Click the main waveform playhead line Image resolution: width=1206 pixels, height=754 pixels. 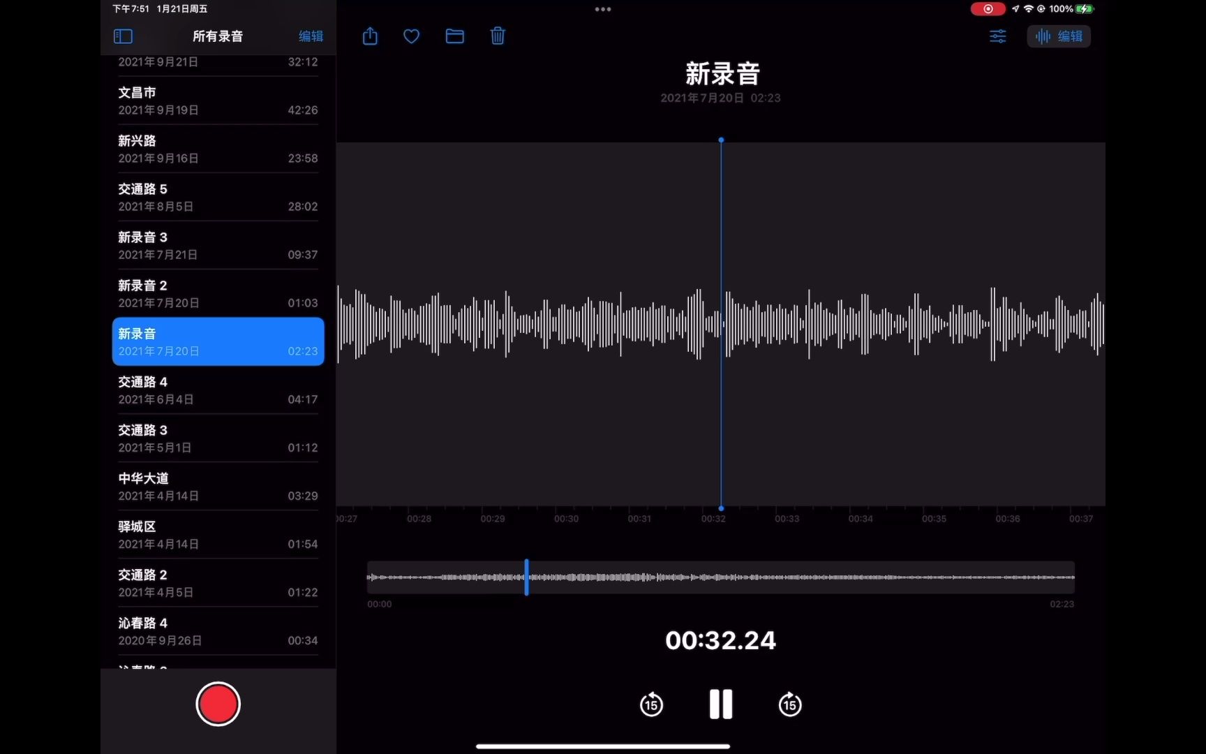721,324
